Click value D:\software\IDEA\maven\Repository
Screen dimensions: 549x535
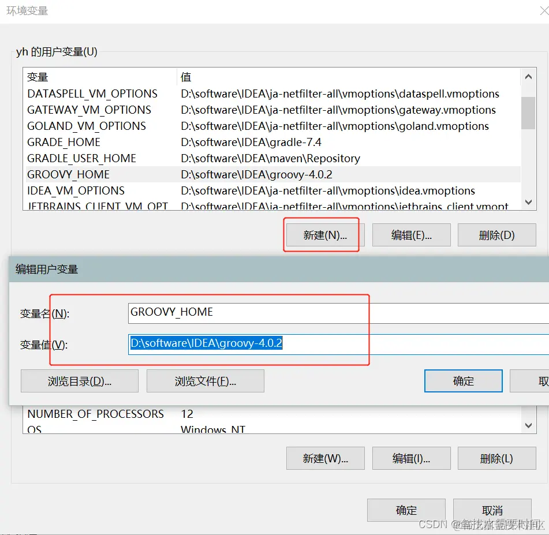270,158
